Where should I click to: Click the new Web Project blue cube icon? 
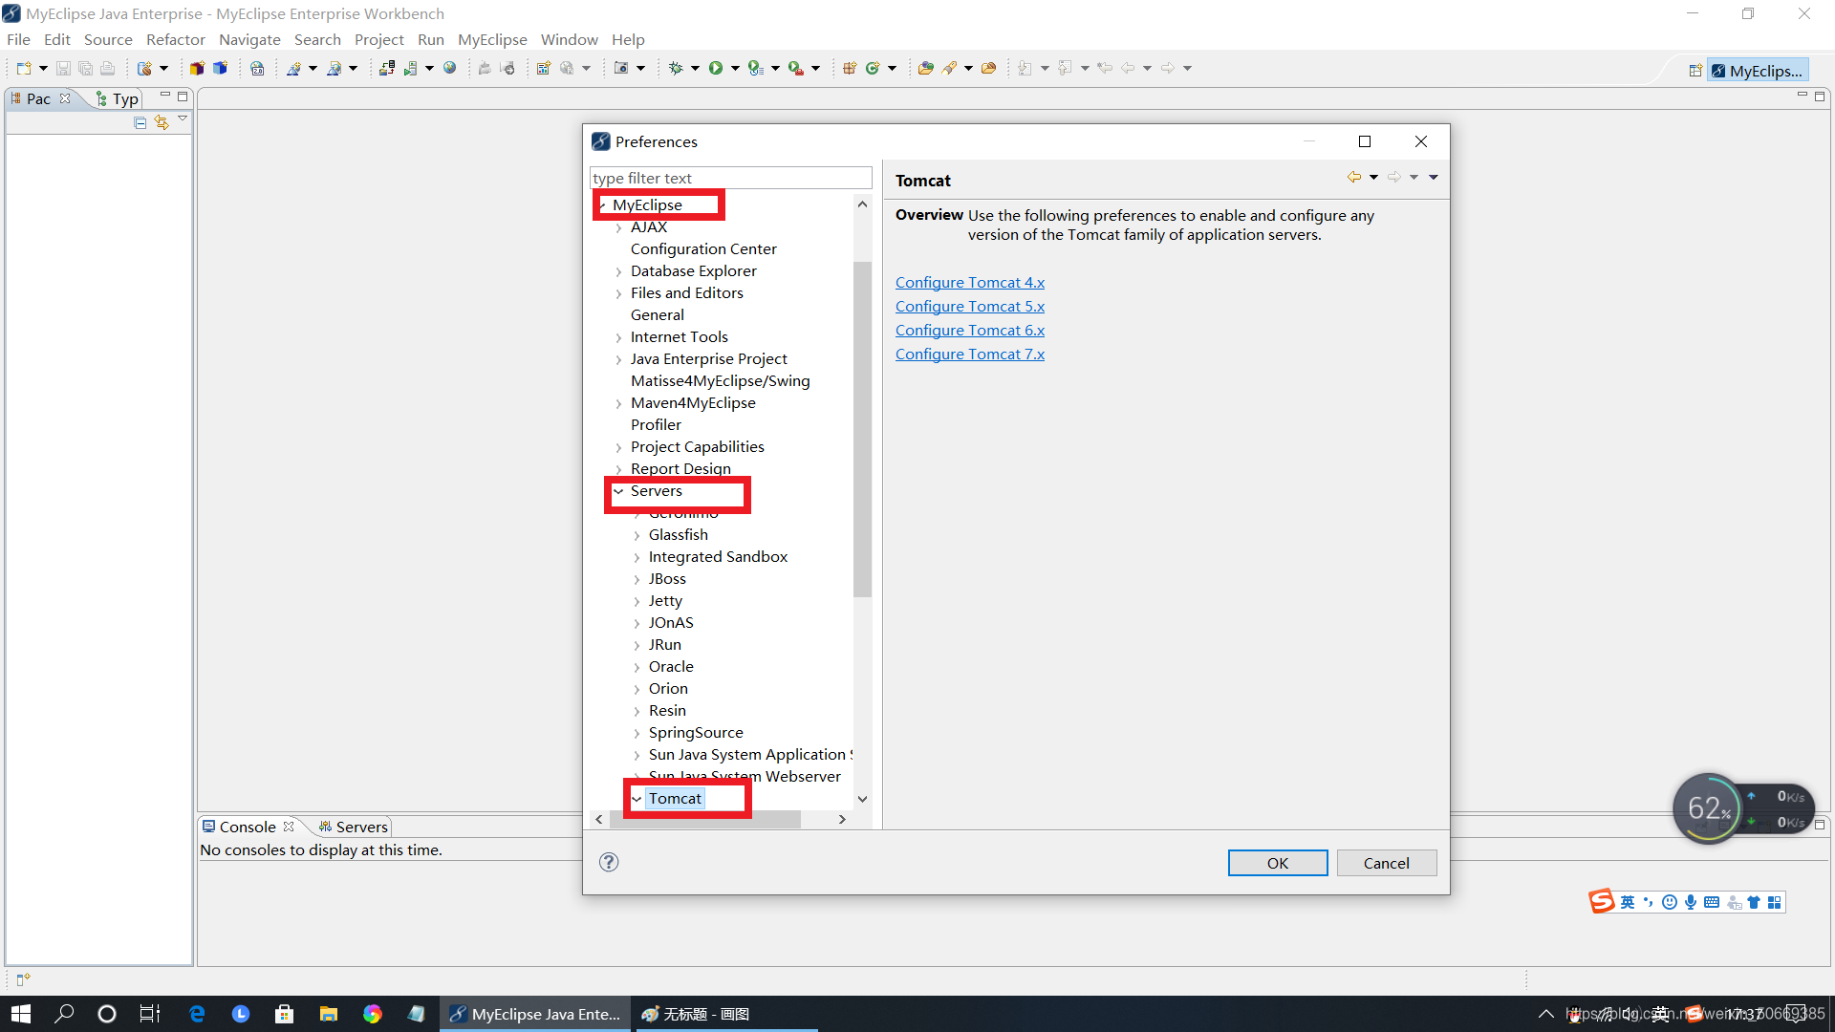[x=220, y=68]
